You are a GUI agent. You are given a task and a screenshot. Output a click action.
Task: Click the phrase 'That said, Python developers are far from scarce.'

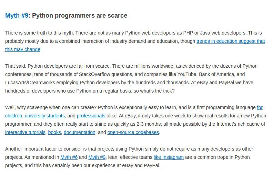[x=58, y=66]
